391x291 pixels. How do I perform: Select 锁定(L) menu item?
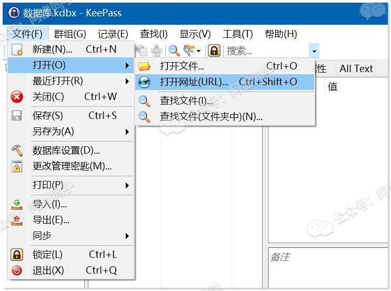71,255
